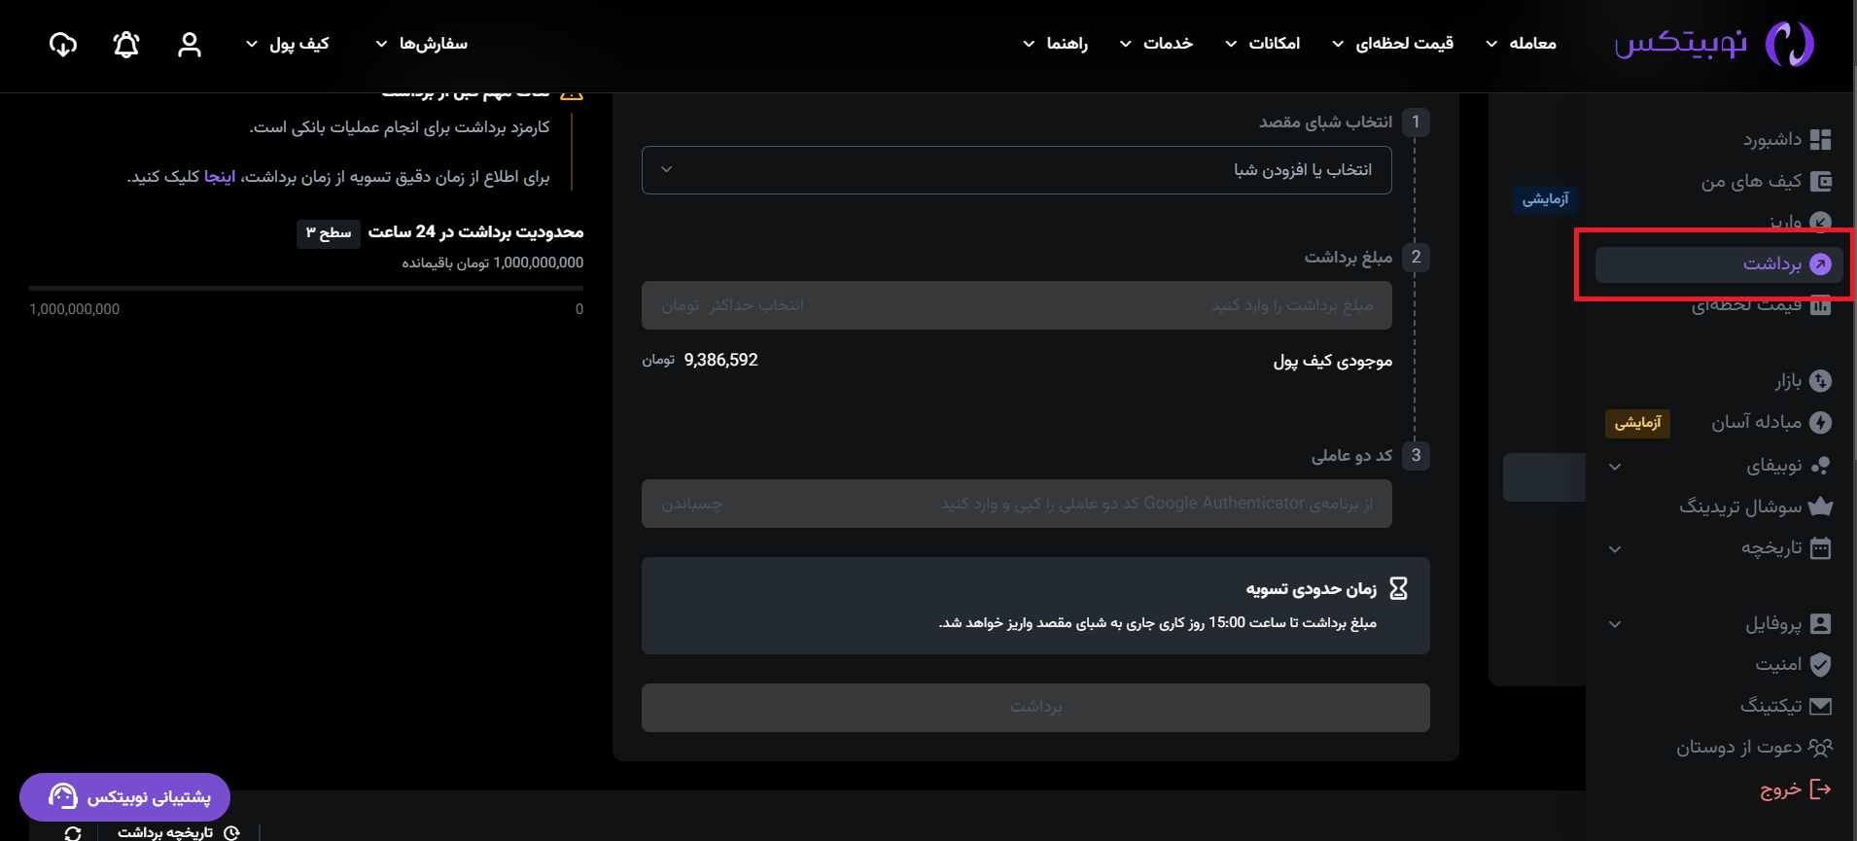Open تیکتینگ envelope item
Image resolution: width=1857 pixels, height=841 pixels.
tap(1786, 706)
